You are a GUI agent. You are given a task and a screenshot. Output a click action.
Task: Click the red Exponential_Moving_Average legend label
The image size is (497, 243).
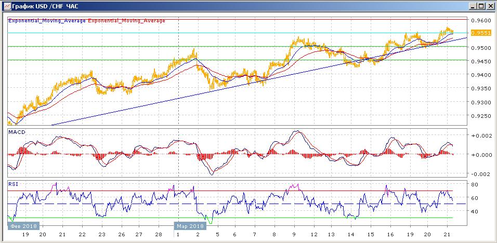tap(127, 21)
